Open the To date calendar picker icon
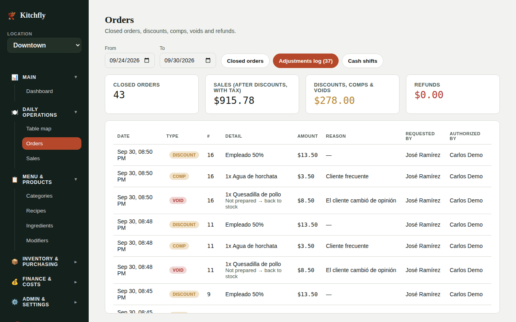Image resolution: width=516 pixels, height=322 pixels. pyautogui.click(x=208, y=60)
